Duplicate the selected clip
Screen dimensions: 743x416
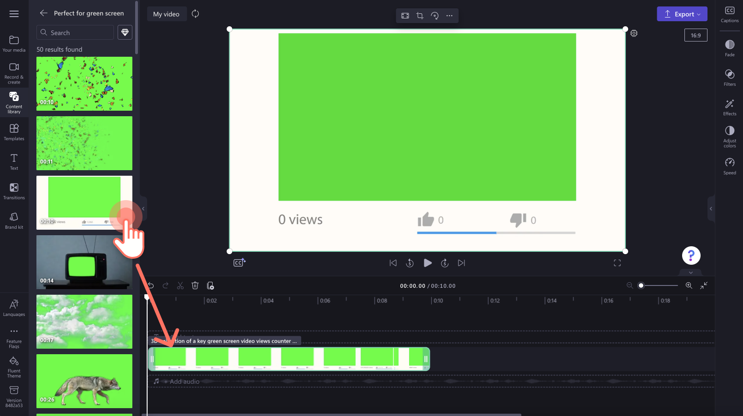210,286
